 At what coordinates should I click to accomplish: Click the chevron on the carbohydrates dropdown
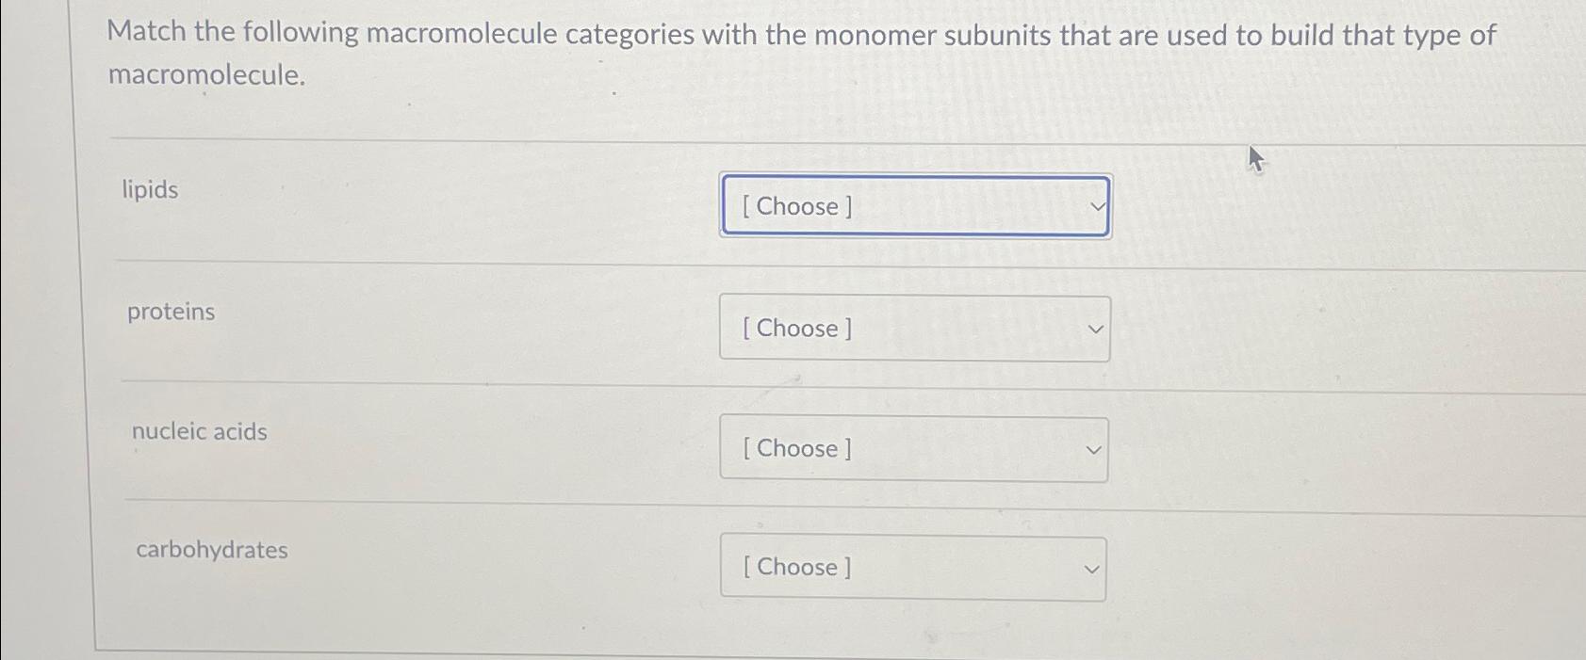click(x=1090, y=567)
